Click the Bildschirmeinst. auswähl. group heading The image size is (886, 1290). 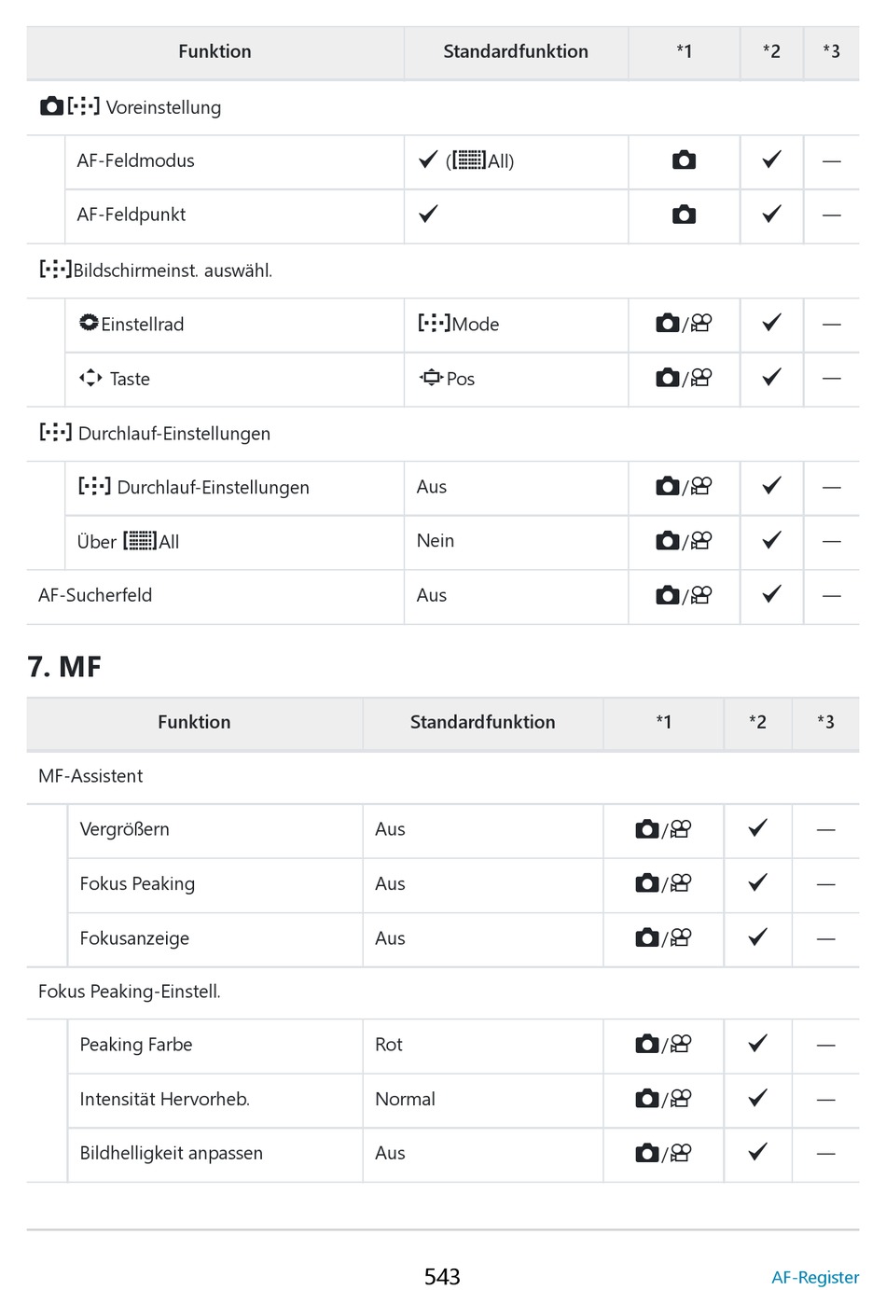[x=156, y=270]
